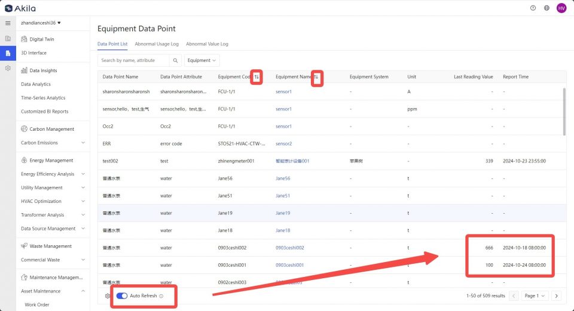Click the search by name input
The image size is (574, 311).
pos(133,61)
